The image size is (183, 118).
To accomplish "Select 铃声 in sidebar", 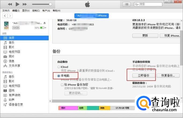I will click(12, 100).
